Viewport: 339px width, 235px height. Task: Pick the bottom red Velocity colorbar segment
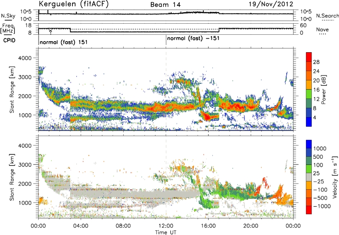point(309,210)
